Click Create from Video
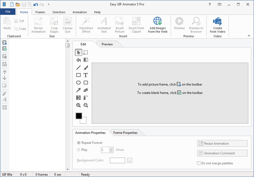 (x=217, y=25)
